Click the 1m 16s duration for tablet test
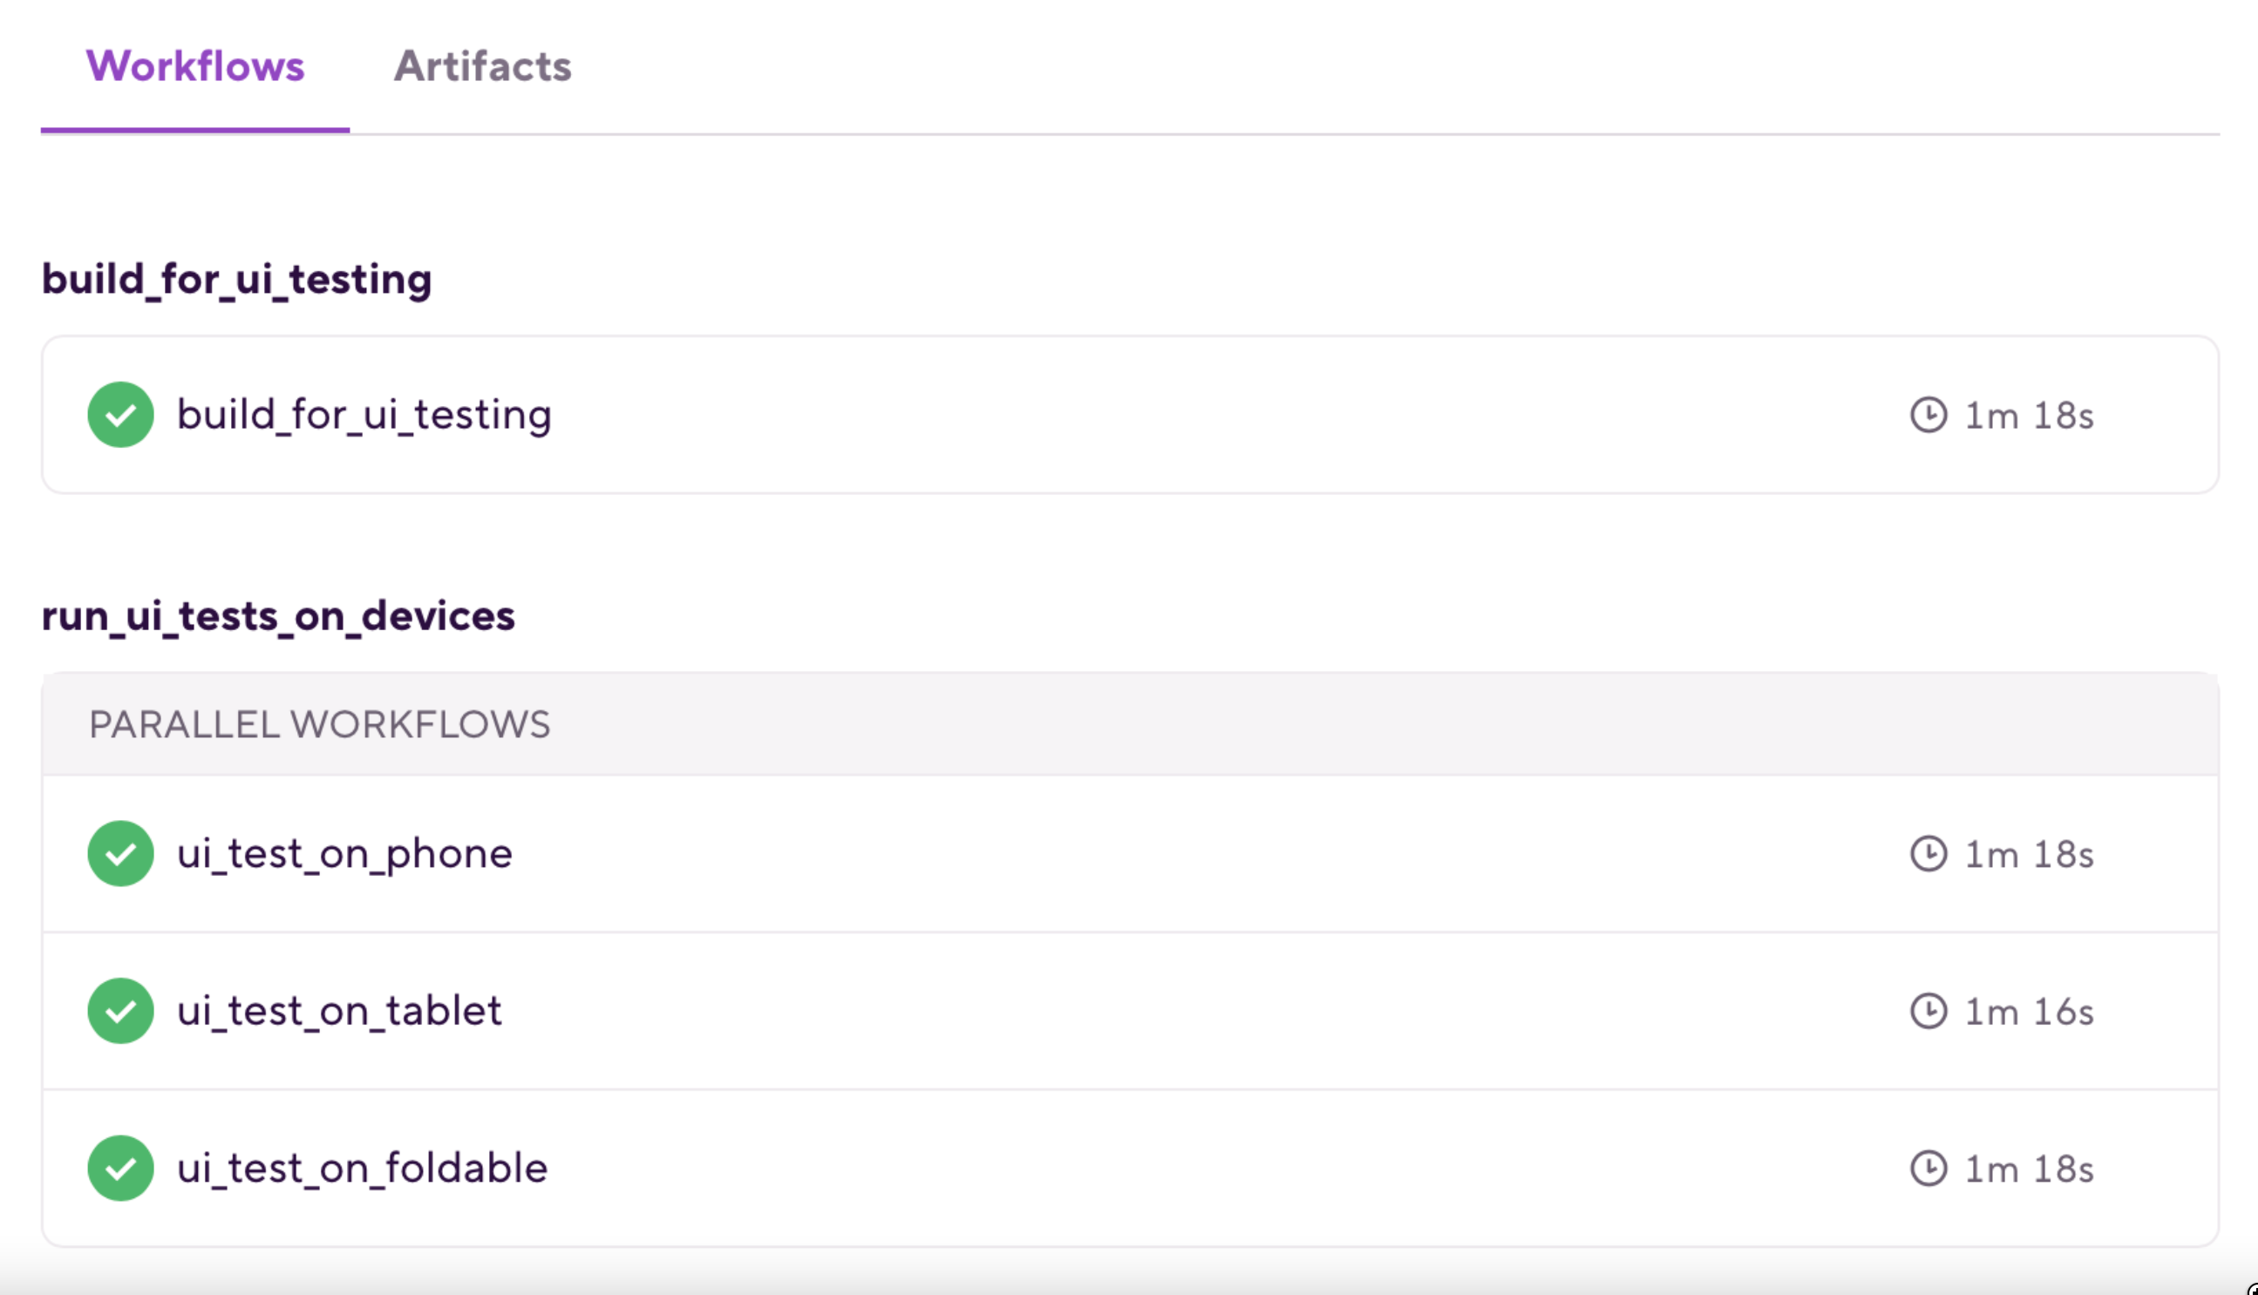2258x1295 pixels. (2029, 1012)
